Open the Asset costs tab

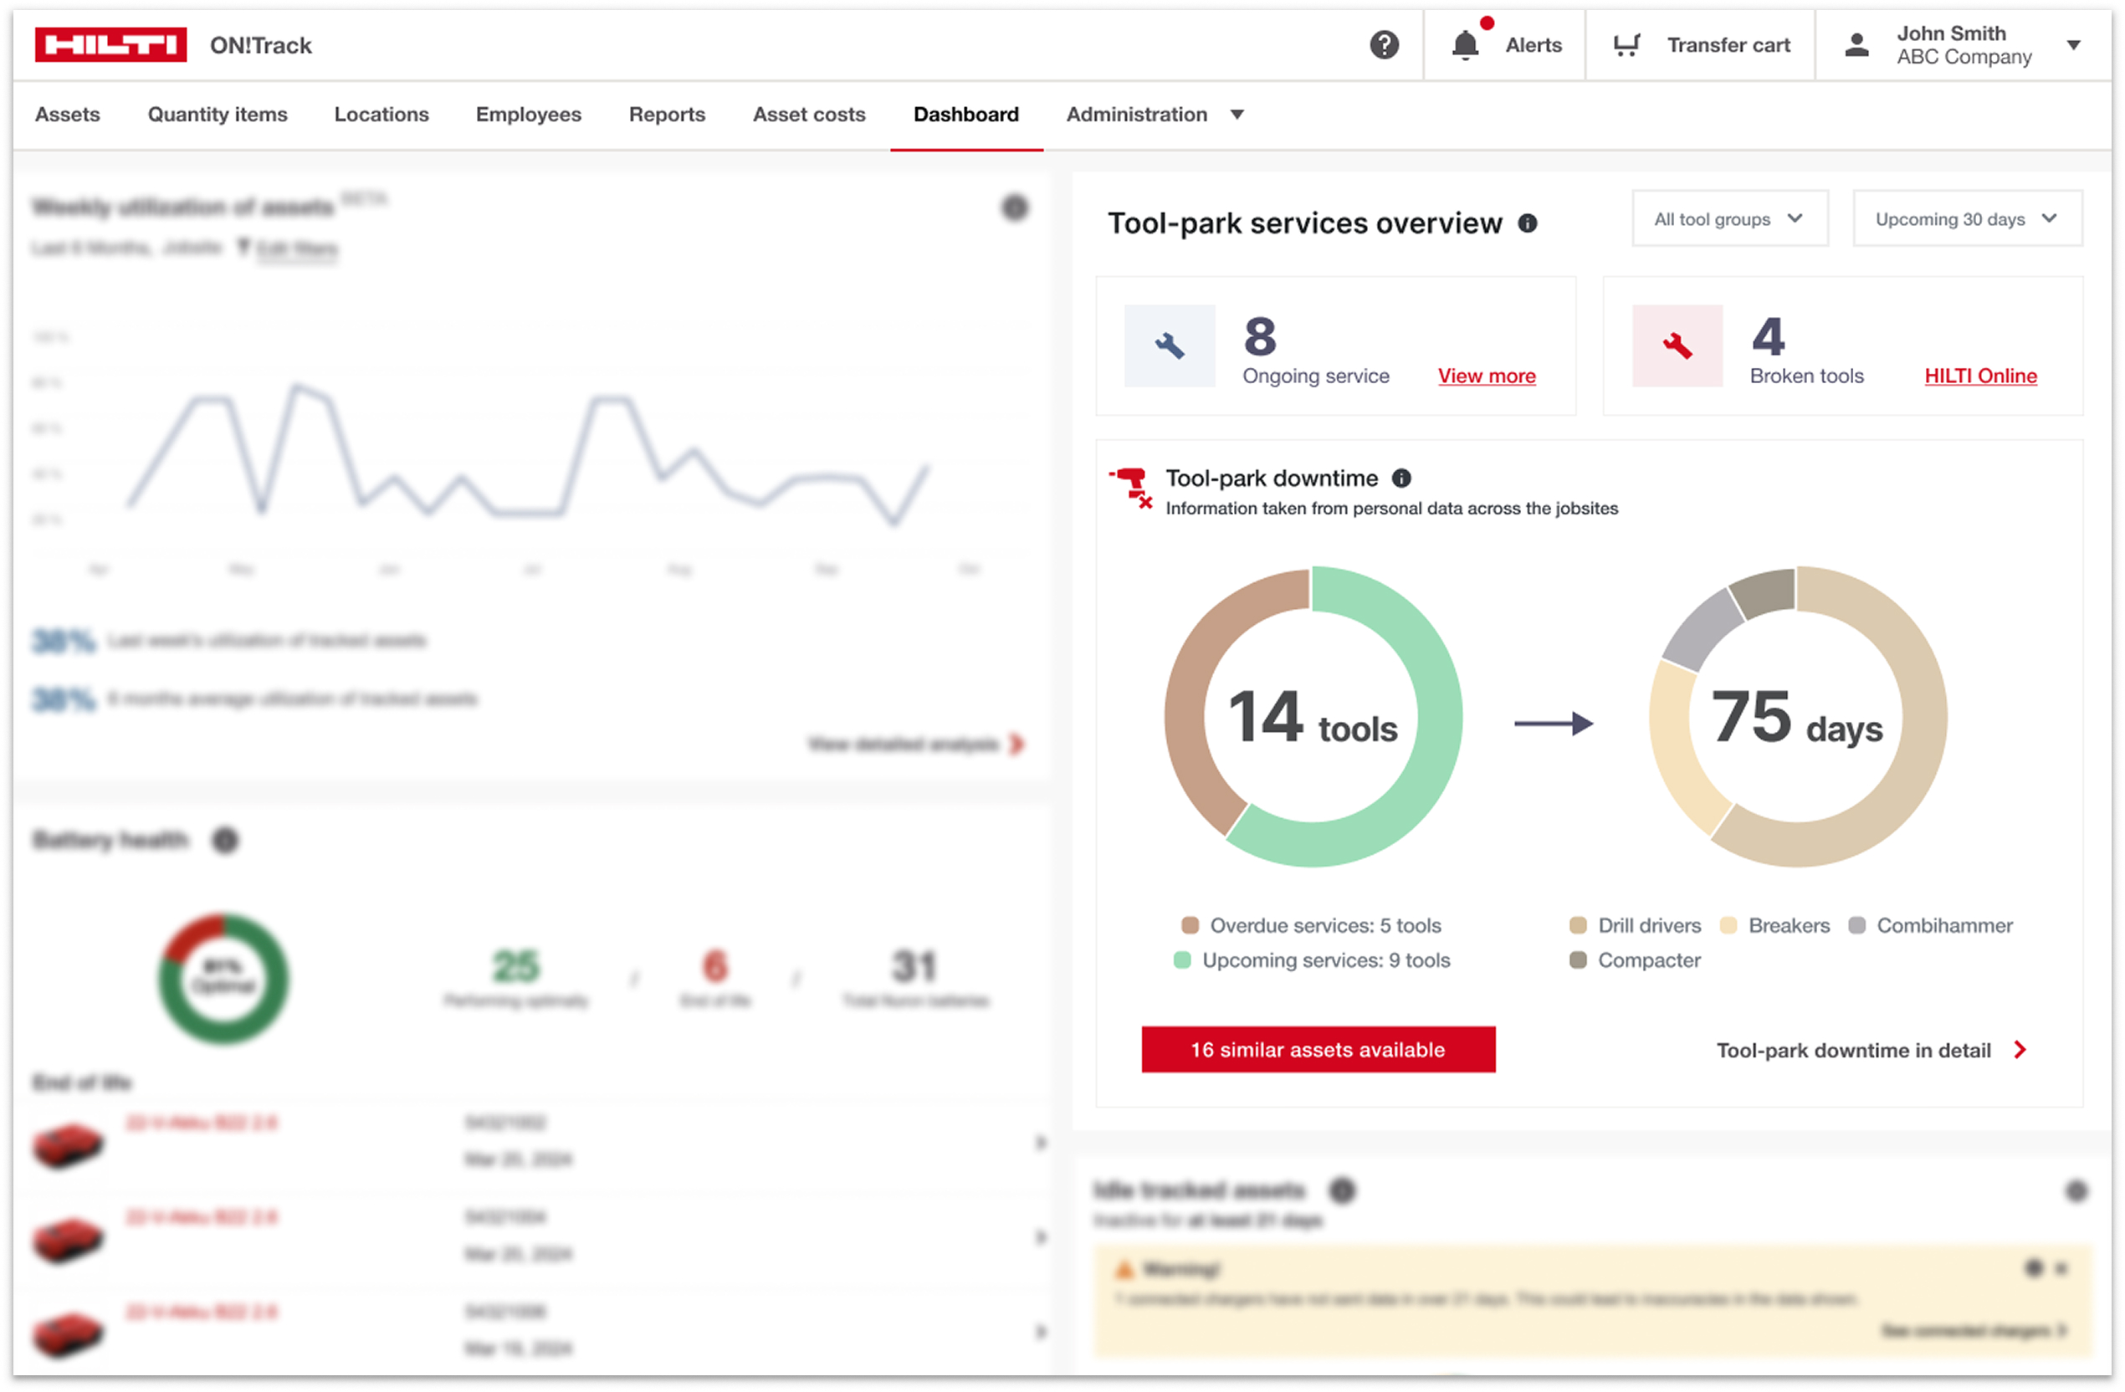pos(809,115)
